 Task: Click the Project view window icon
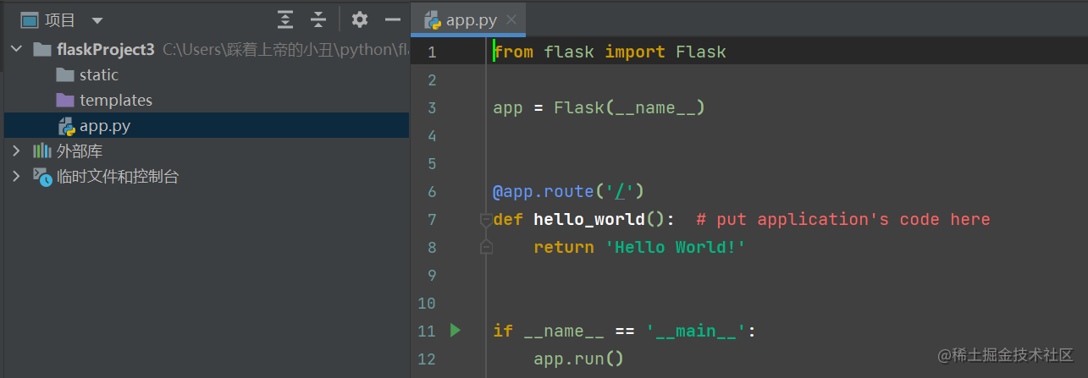tap(30, 19)
